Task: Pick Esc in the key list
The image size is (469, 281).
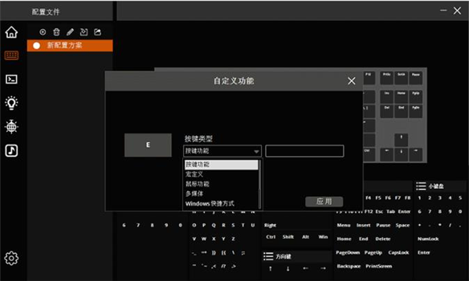Action: [x=379, y=212]
